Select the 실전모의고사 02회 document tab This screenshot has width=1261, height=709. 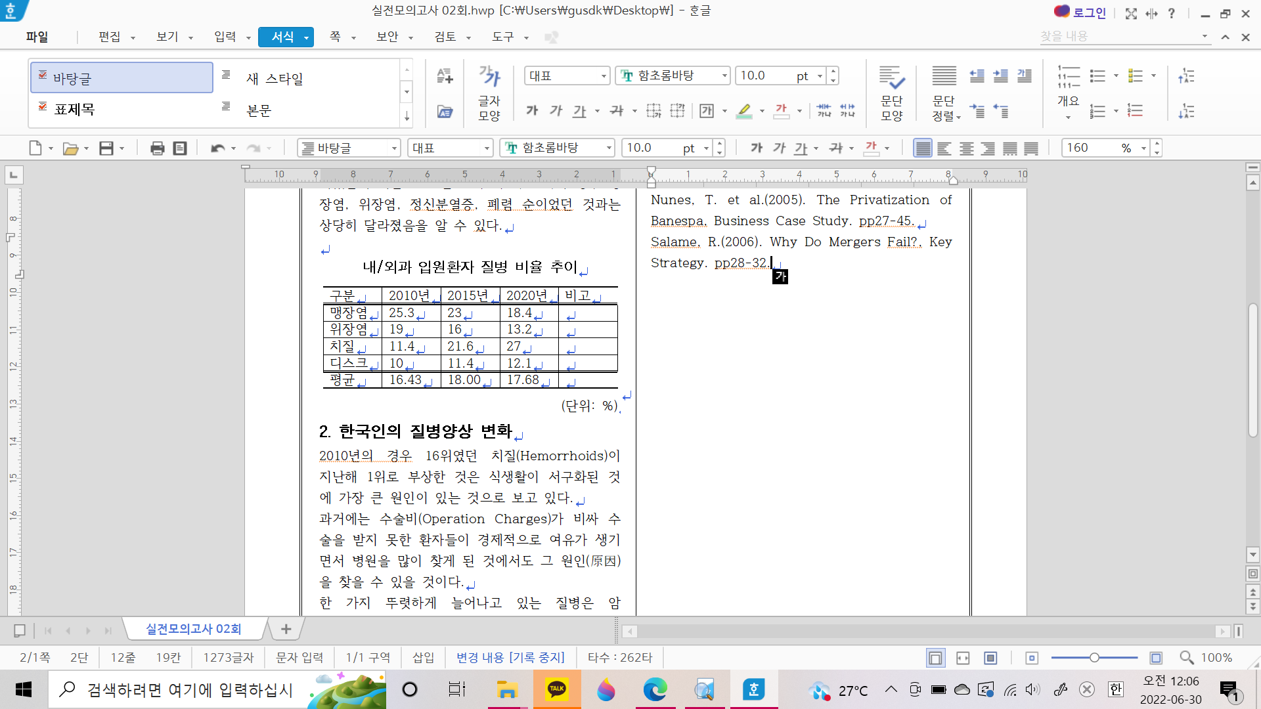click(194, 629)
